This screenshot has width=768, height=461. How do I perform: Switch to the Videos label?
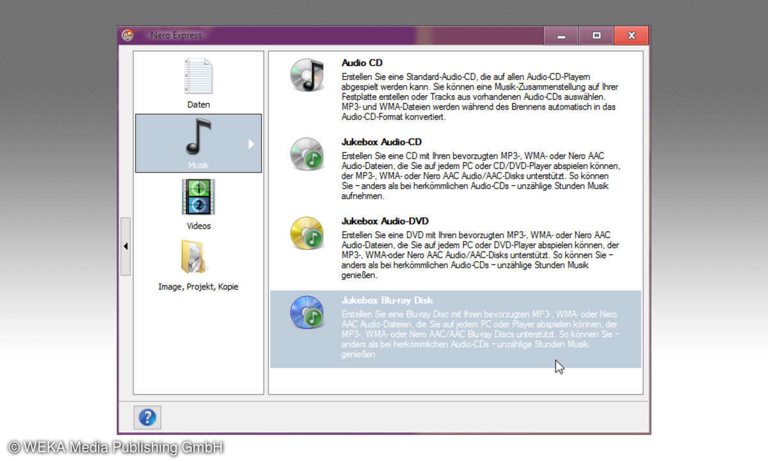(198, 226)
